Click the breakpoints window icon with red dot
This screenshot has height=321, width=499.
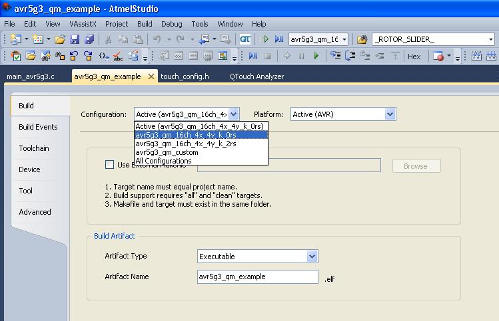tap(438, 56)
